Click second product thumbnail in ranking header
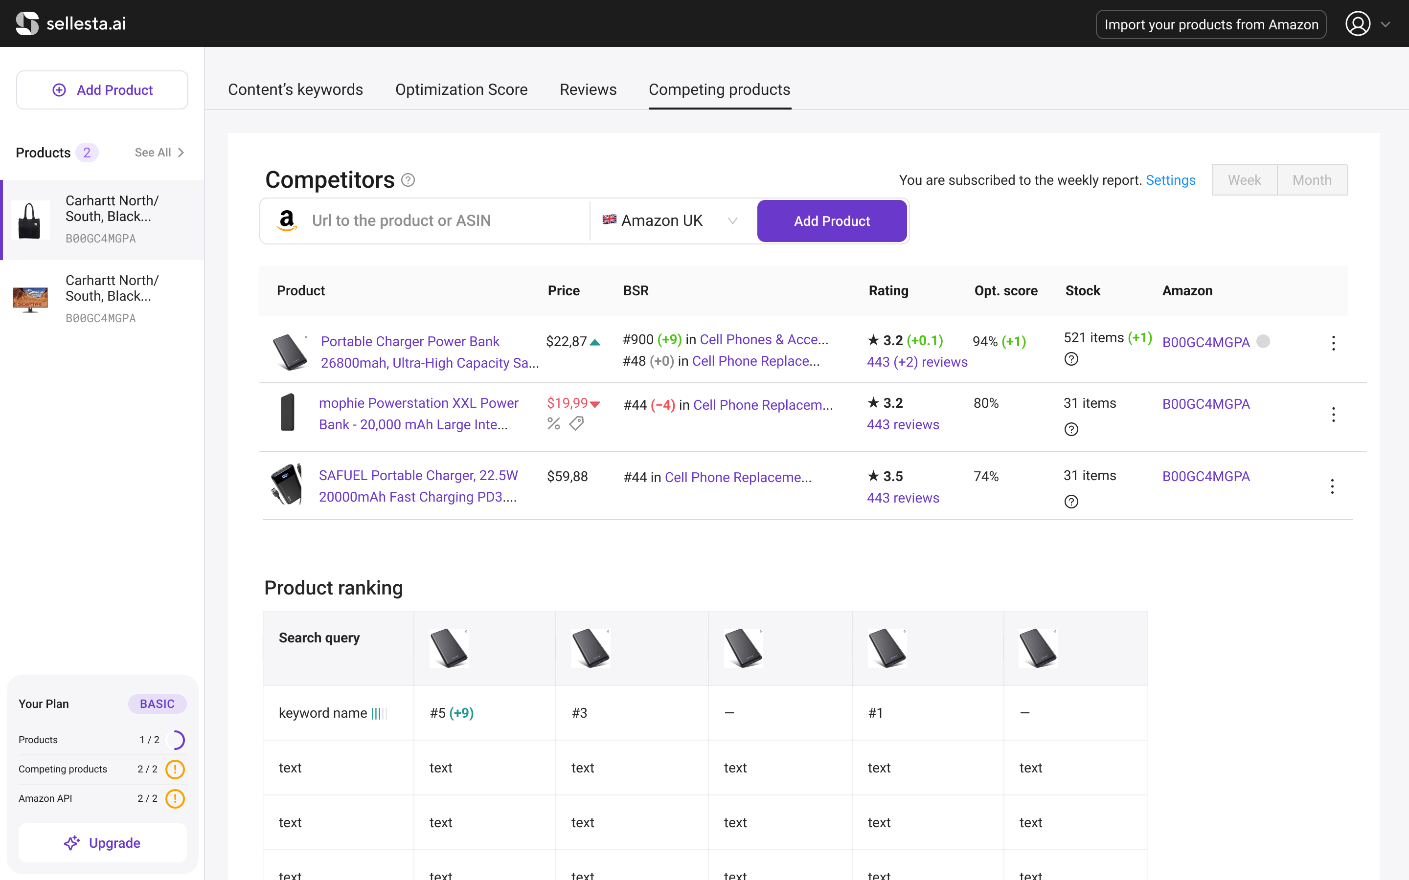The height and width of the screenshot is (880, 1409). [591, 648]
